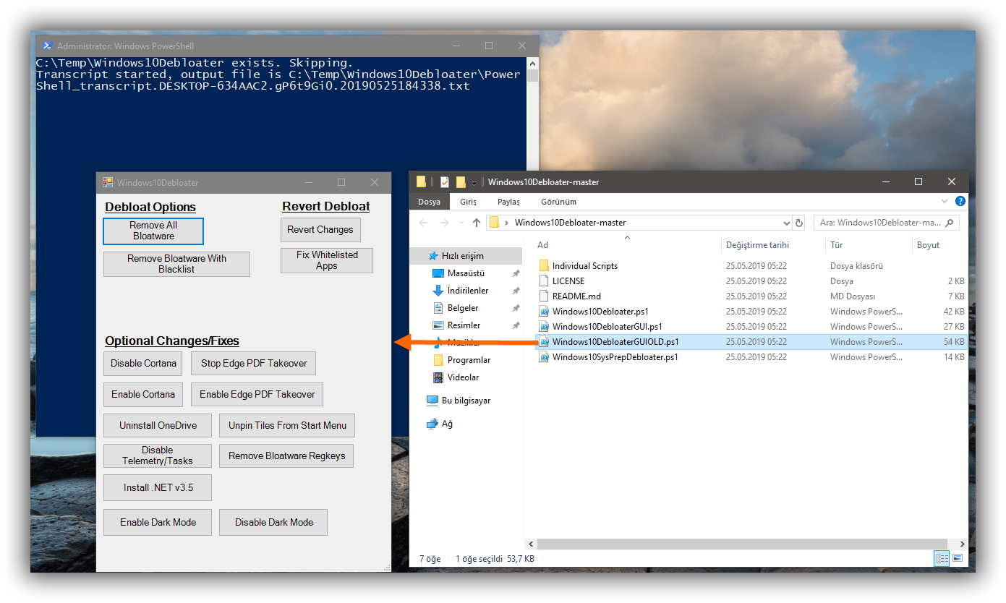Click Remove Bloatware Regkeys button
This screenshot has width=1006, height=603.
click(286, 456)
